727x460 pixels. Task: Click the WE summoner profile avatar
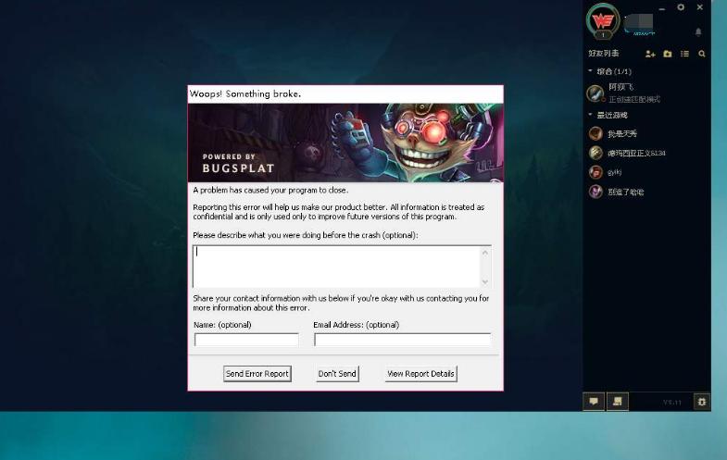click(603, 20)
